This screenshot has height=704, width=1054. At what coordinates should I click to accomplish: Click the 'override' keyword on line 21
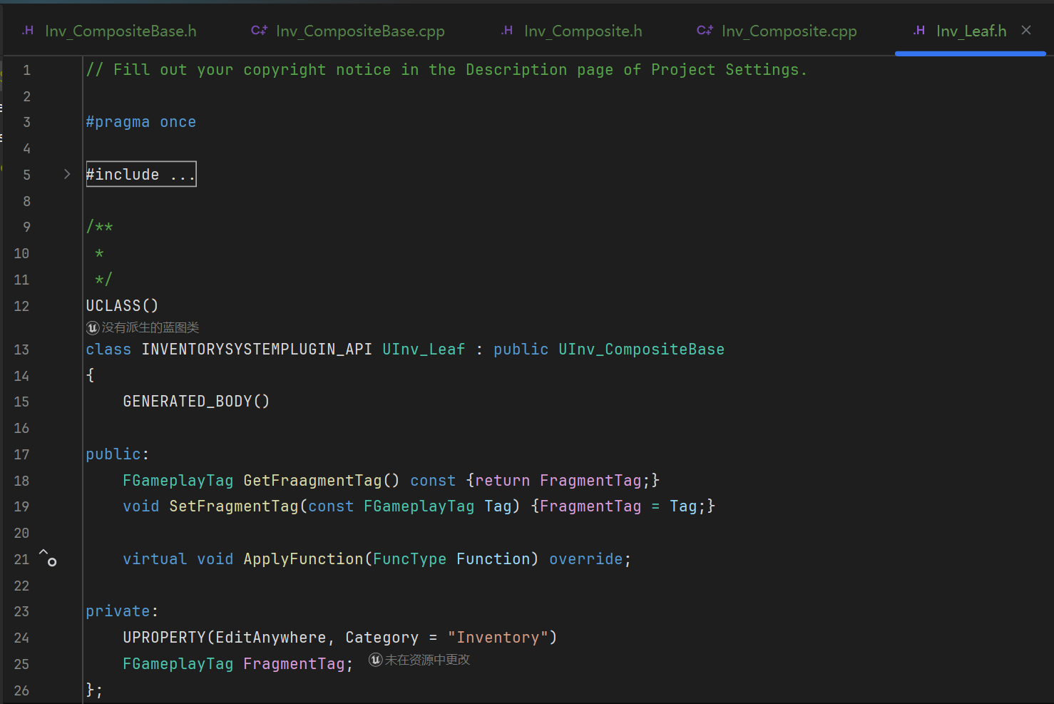[585, 558]
